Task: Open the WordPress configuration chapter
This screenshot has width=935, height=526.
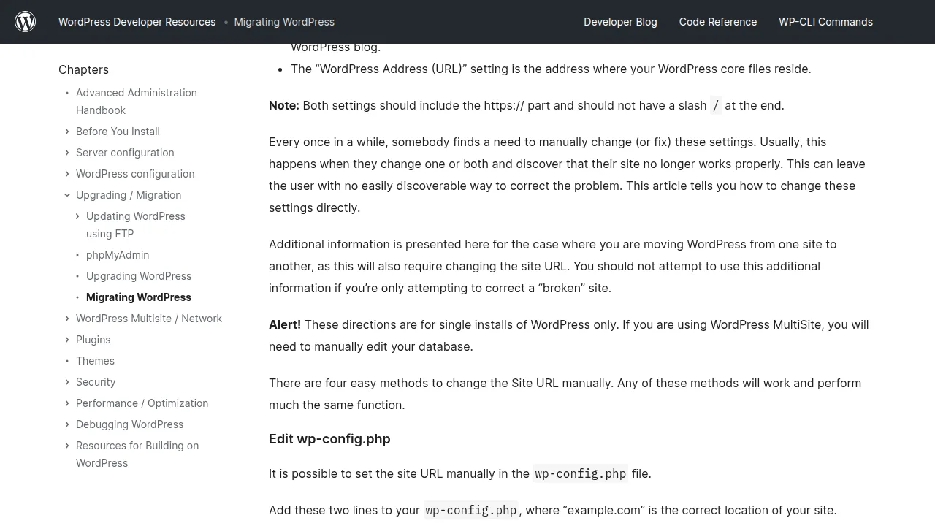Action: 135,174
